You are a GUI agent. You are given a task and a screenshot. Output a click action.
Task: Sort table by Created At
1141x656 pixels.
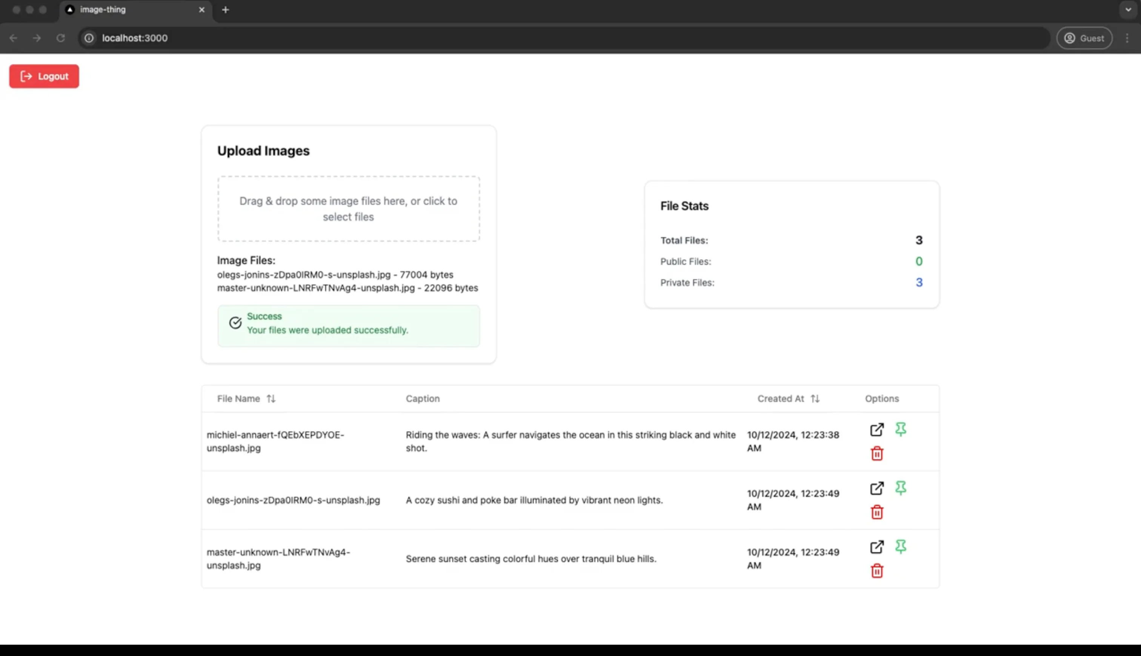815,399
